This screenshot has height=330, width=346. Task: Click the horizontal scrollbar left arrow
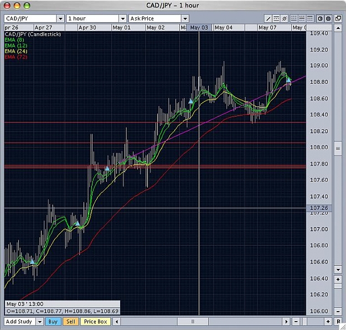(117, 322)
